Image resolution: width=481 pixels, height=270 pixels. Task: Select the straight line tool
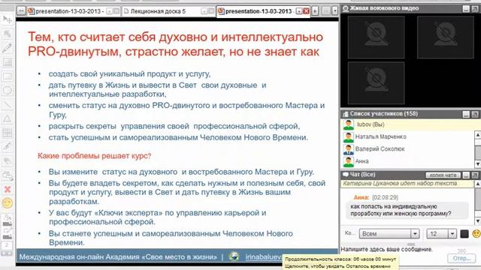coord(7,104)
